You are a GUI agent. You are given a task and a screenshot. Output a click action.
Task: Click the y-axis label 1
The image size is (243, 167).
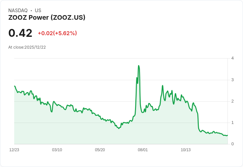click(x=232, y=123)
